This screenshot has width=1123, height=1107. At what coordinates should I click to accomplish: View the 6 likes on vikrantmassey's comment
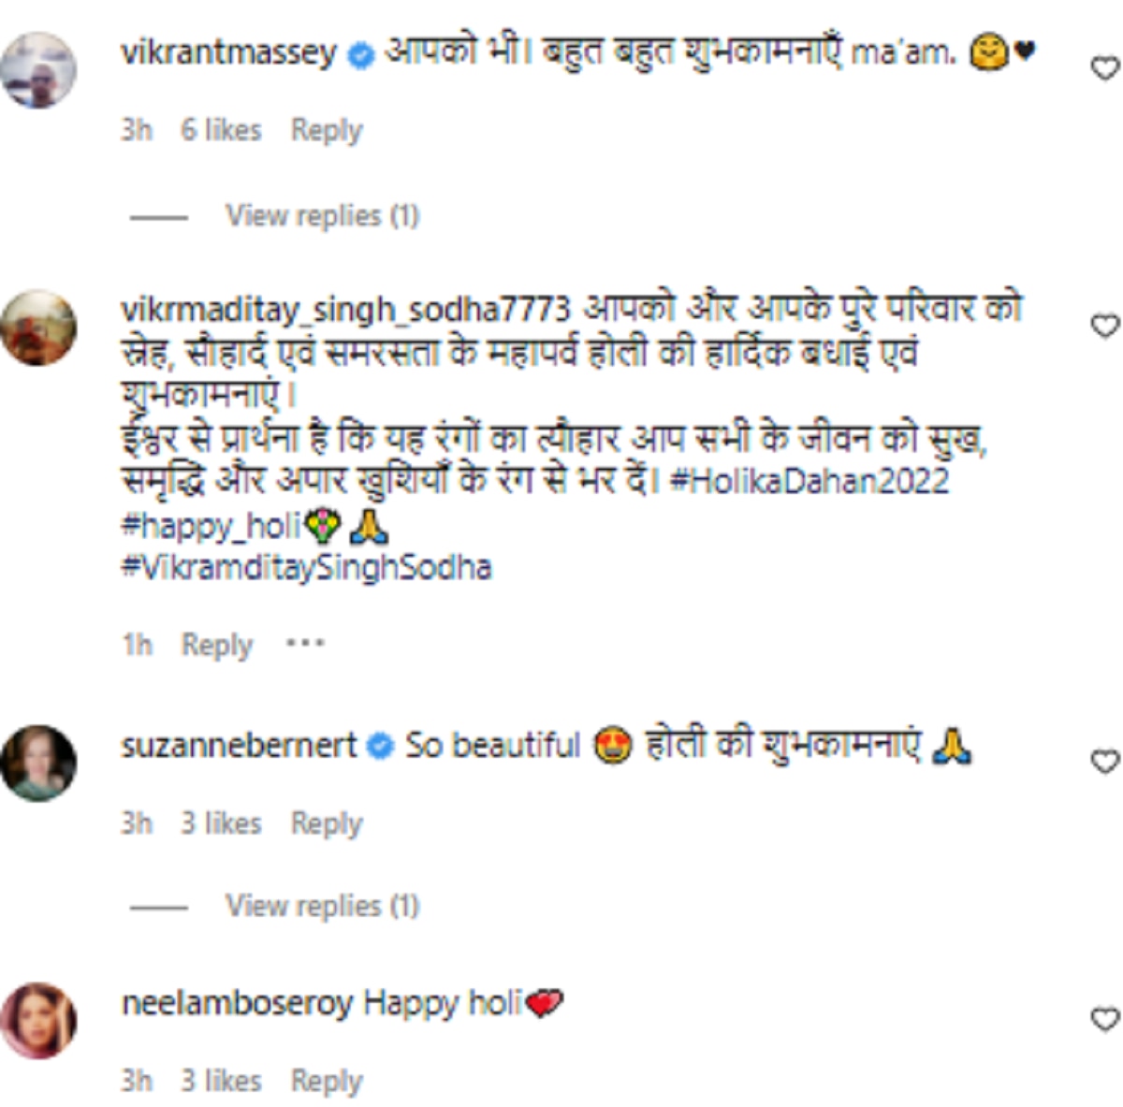click(221, 130)
